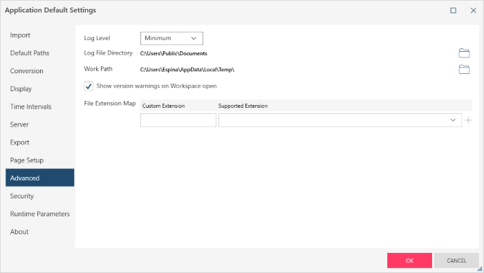The image size is (484, 273).
Task: Click the Supported Extension column header
Action: (x=243, y=106)
